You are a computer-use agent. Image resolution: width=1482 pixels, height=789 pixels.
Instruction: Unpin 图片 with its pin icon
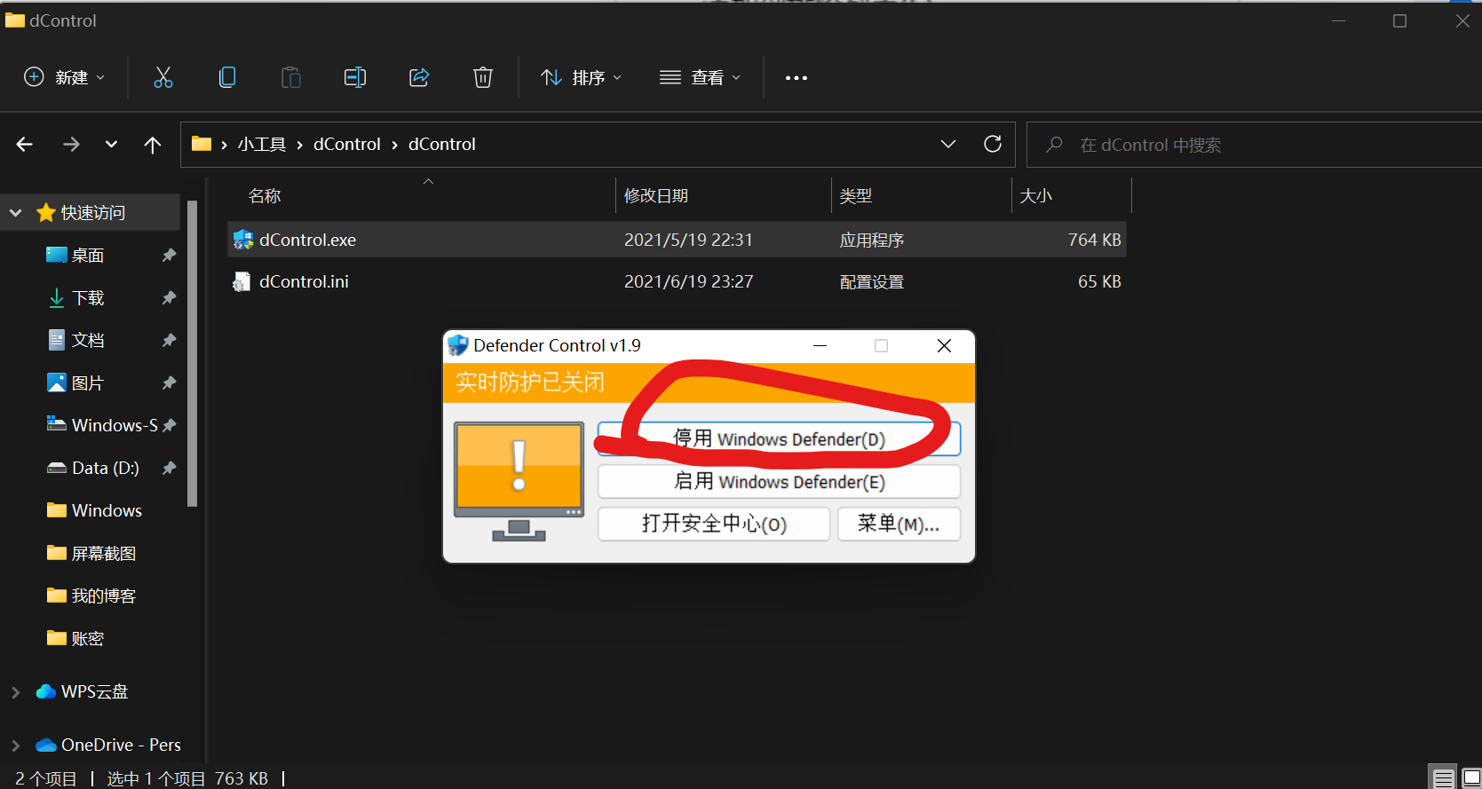(x=169, y=383)
